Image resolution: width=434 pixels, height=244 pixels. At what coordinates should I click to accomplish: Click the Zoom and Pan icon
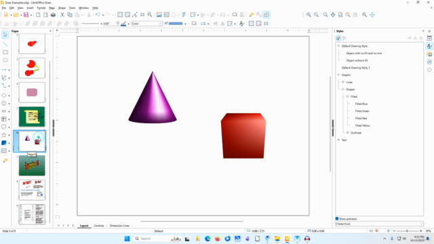365,15
